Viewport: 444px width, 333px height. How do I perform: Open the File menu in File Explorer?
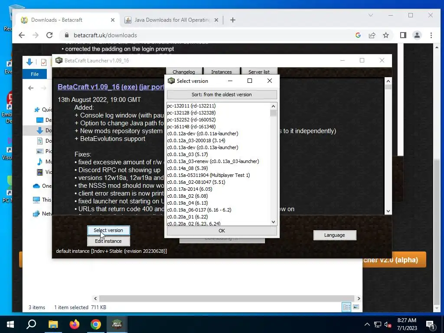click(35, 74)
